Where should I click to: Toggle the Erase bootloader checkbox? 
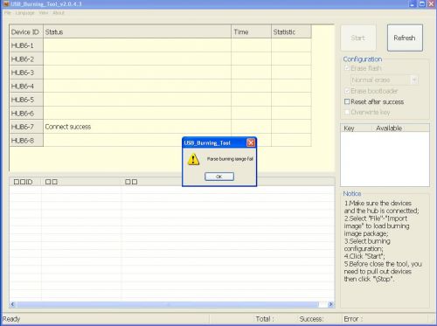347,91
